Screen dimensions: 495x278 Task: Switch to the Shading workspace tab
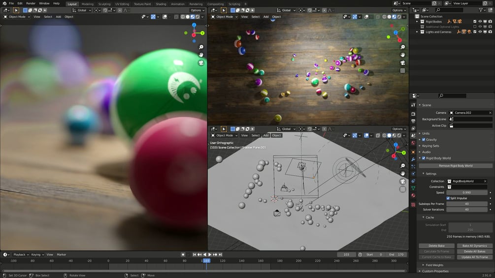point(161,4)
